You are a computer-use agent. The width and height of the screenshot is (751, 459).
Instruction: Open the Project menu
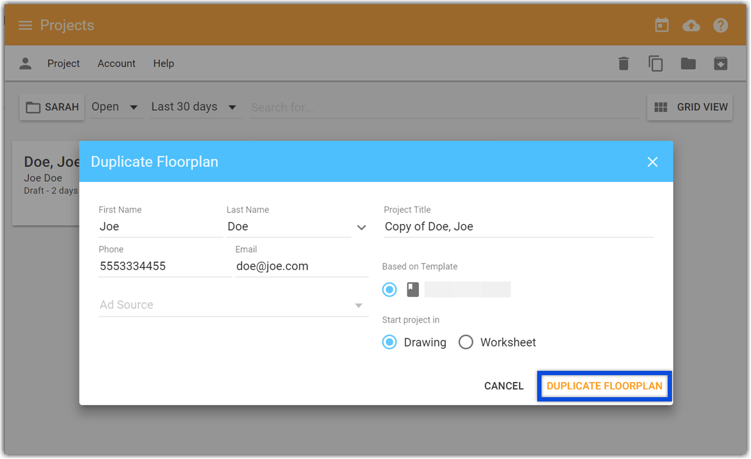[64, 63]
